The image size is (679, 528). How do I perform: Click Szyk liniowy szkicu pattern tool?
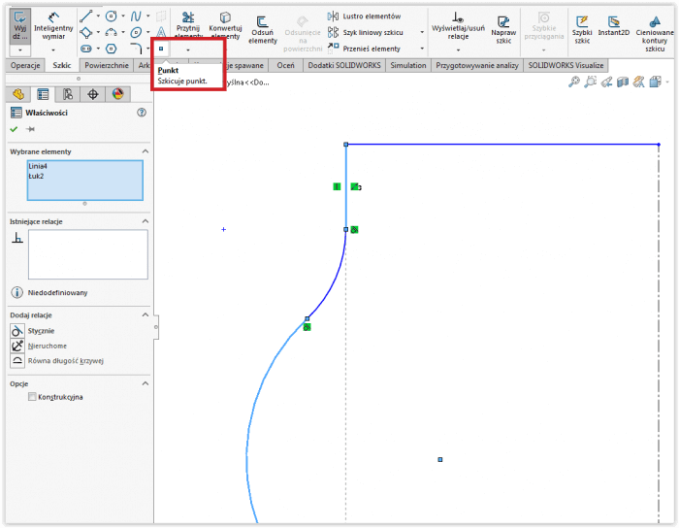365,32
